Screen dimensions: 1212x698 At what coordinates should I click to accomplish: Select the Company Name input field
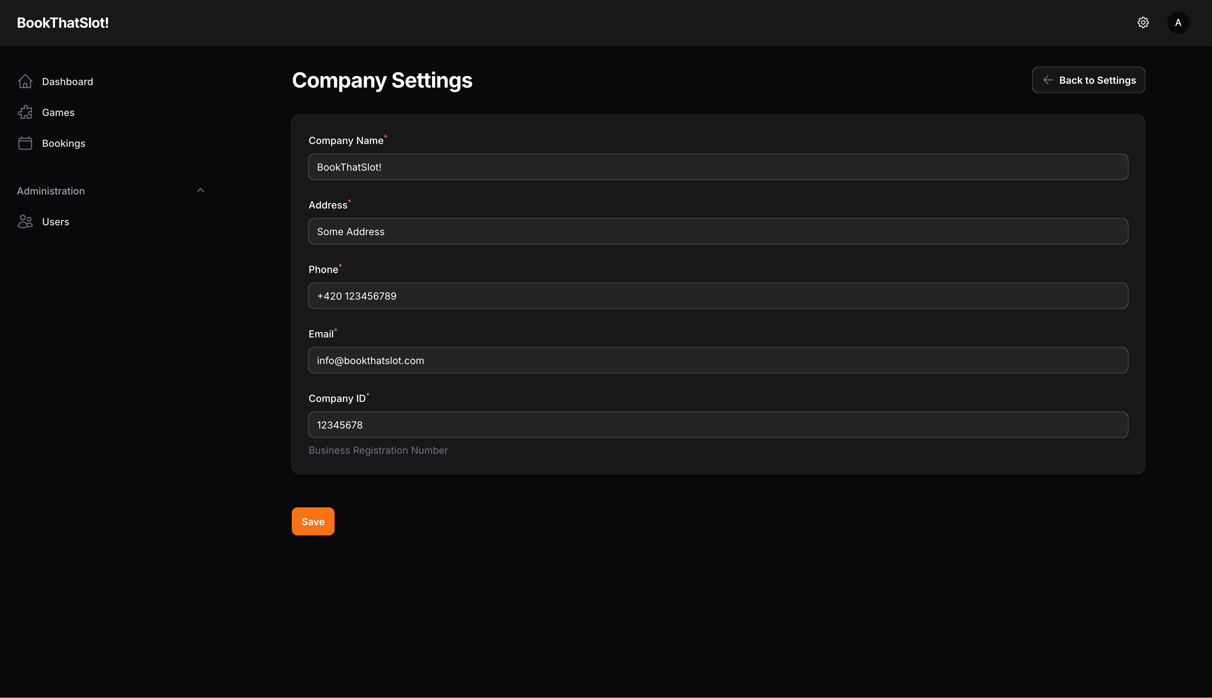(x=718, y=166)
